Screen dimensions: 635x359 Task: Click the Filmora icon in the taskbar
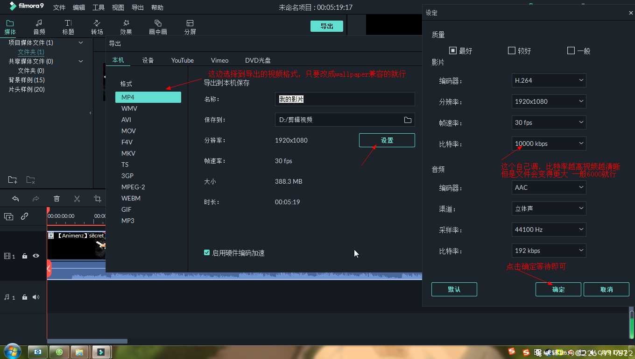[x=101, y=352]
